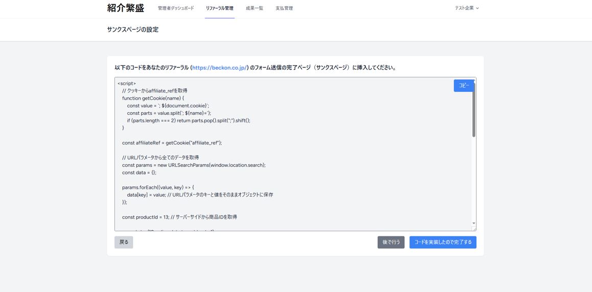Viewport: 592px width, 292px height.
Task: Click the code box scroll down arrow
Action: (x=473, y=223)
